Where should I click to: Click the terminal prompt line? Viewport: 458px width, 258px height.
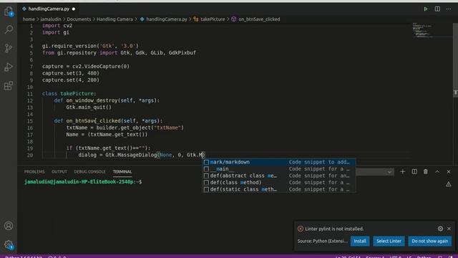(83, 181)
